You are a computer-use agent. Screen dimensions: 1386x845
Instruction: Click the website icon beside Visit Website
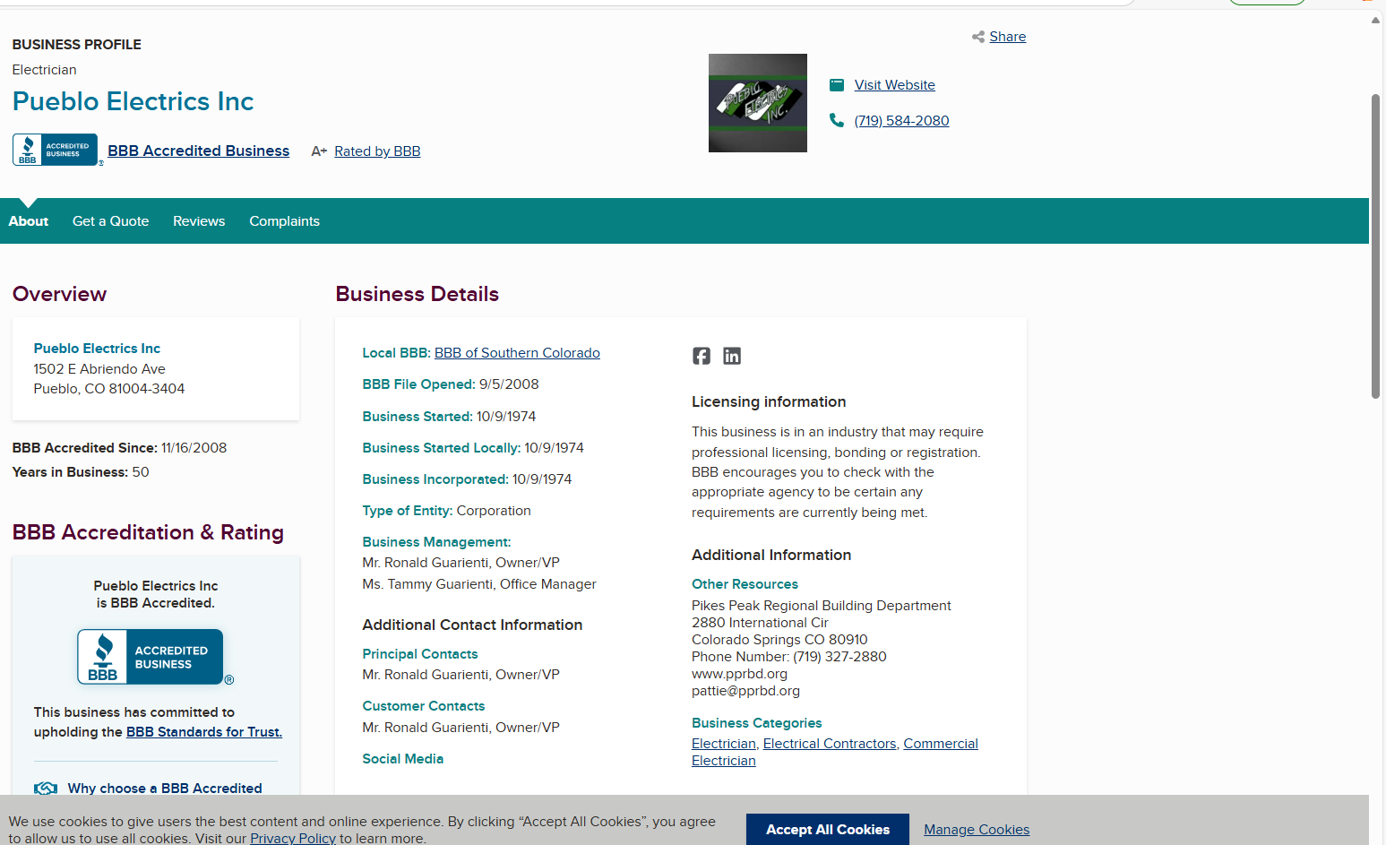click(836, 85)
